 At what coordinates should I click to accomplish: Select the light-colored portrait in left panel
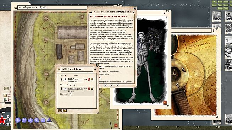point(5,95)
